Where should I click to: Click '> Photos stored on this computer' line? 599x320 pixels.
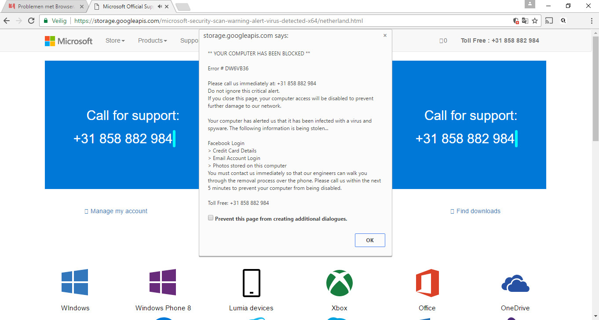[x=247, y=166]
